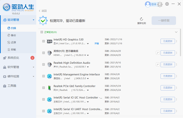Click 无需更新 for Intel Management Engine Interface
Screen dimensions: 183x118
coord(168,76)
